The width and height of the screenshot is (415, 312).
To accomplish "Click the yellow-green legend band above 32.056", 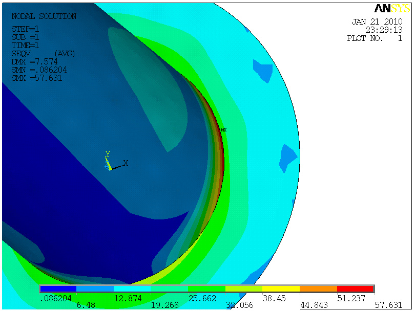I will (x=244, y=288).
